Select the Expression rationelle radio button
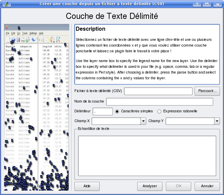 click(159, 111)
